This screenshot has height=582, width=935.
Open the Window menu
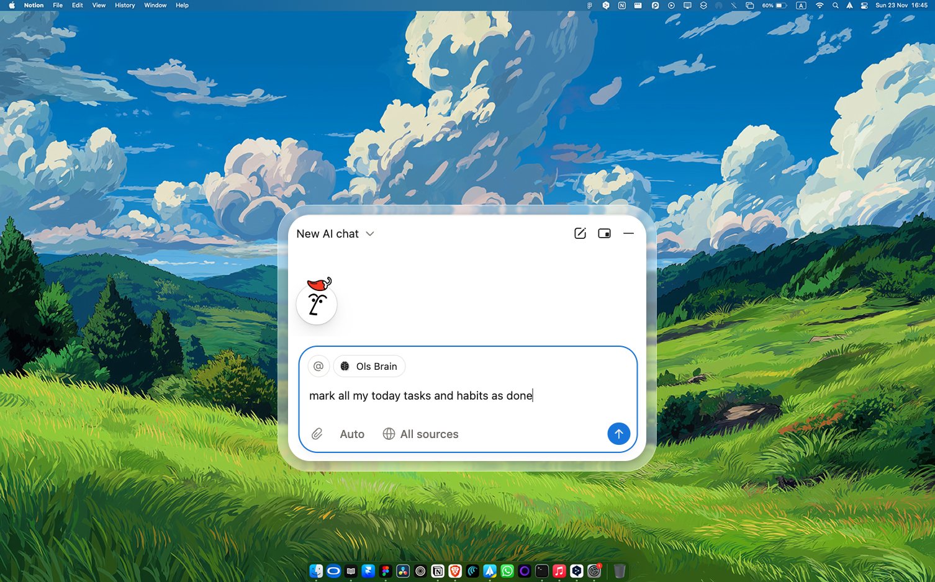pos(155,5)
